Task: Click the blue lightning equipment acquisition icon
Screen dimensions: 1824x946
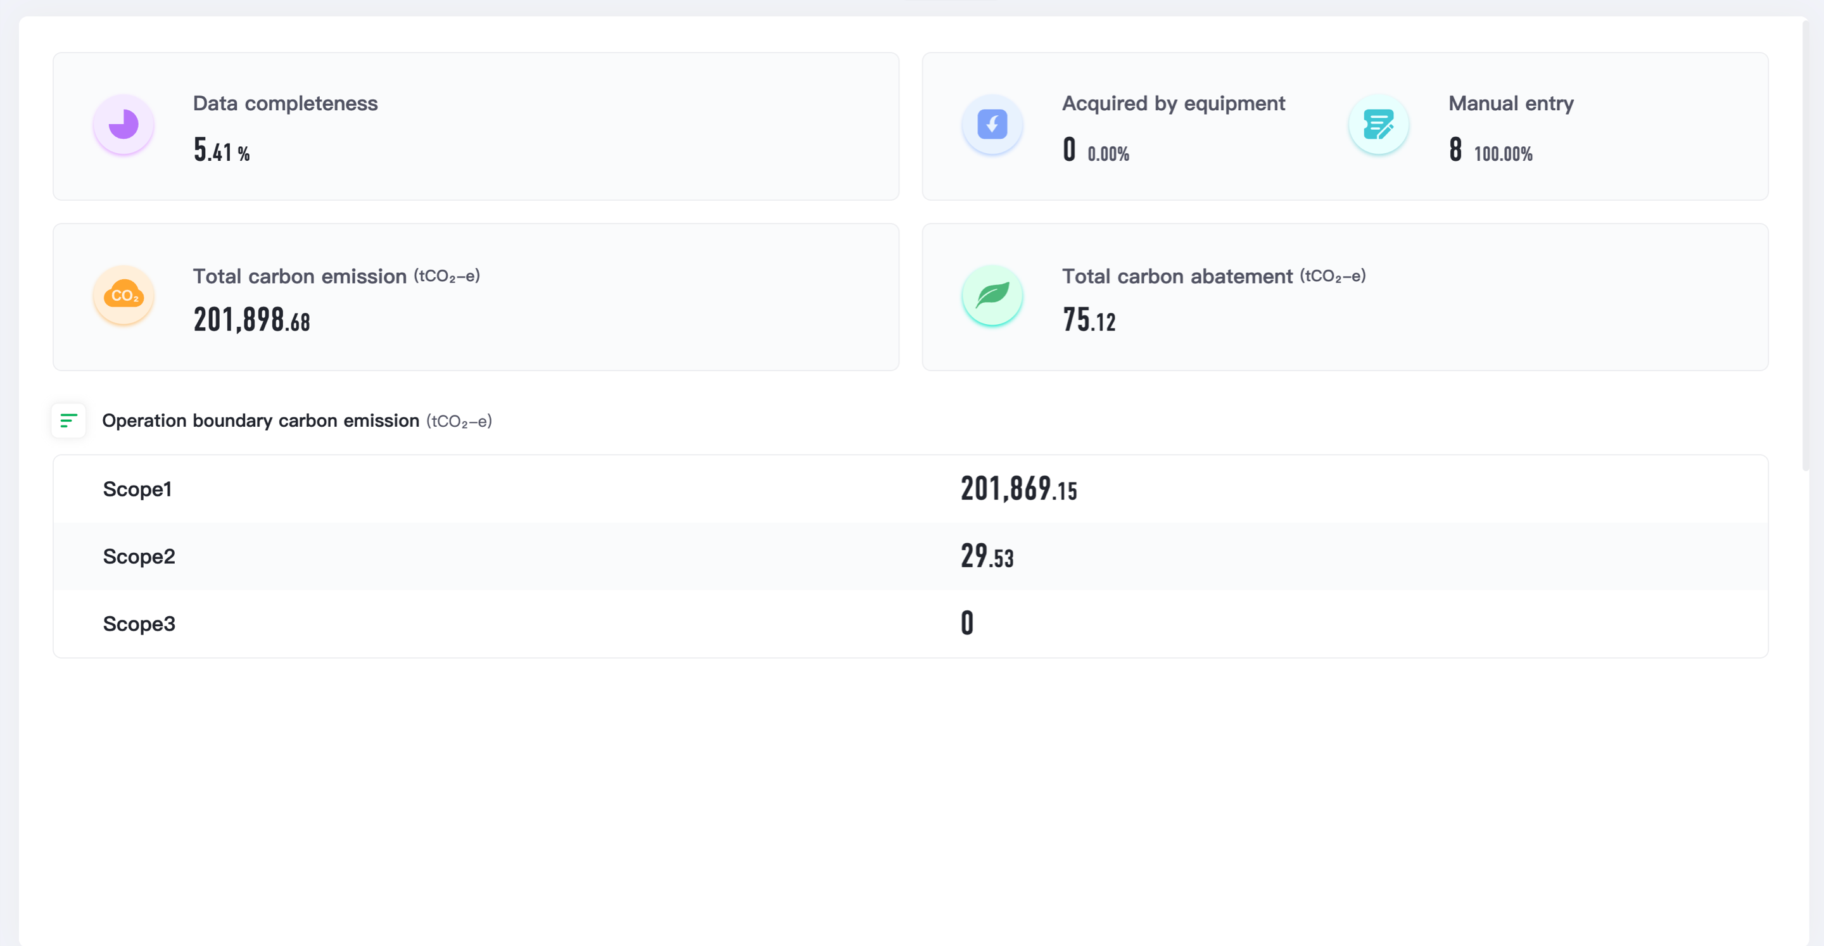Action: pyautogui.click(x=992, y=125)
